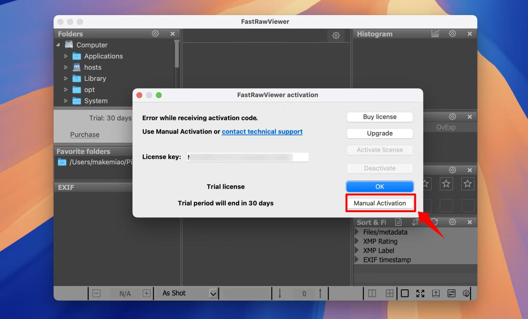Open the Histogram panel settings gear
Screen dimensions: 528x319
coord(452,34)
